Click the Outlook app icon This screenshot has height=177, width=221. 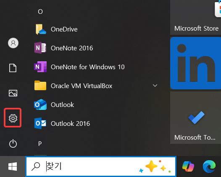[40, 104]
